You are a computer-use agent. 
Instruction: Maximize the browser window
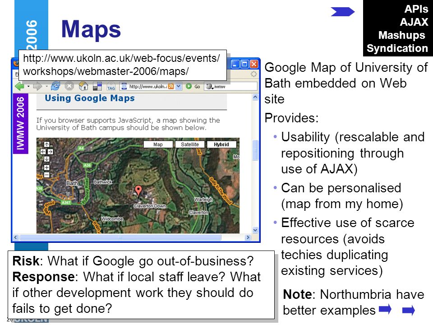click(244, 65)
